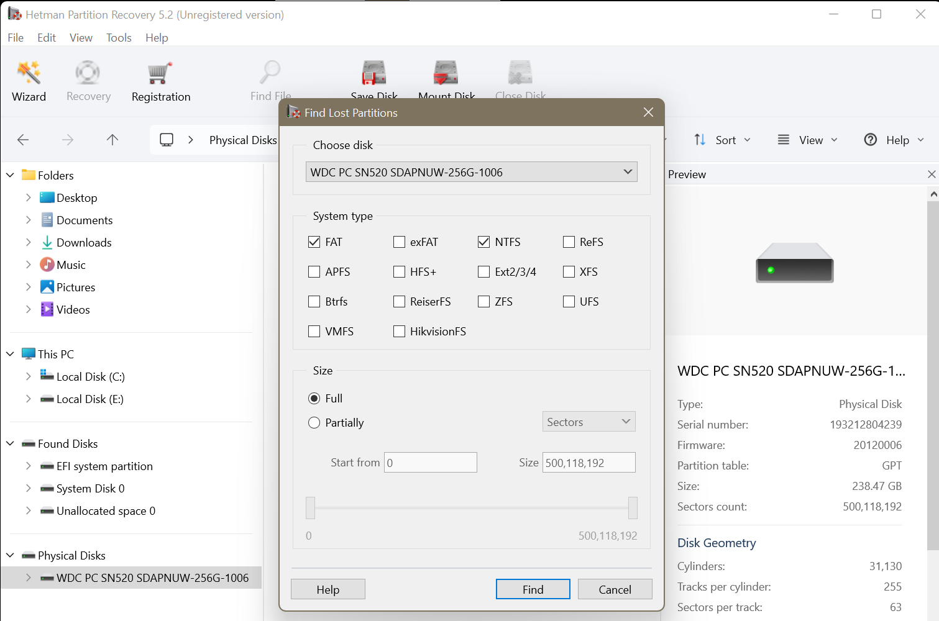Viewport: 939px width, 621px height.
Task: Click the Cancel button
Action: 615,589
